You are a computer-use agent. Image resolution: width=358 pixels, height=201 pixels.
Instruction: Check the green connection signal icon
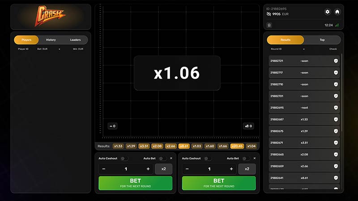point(337,25)
